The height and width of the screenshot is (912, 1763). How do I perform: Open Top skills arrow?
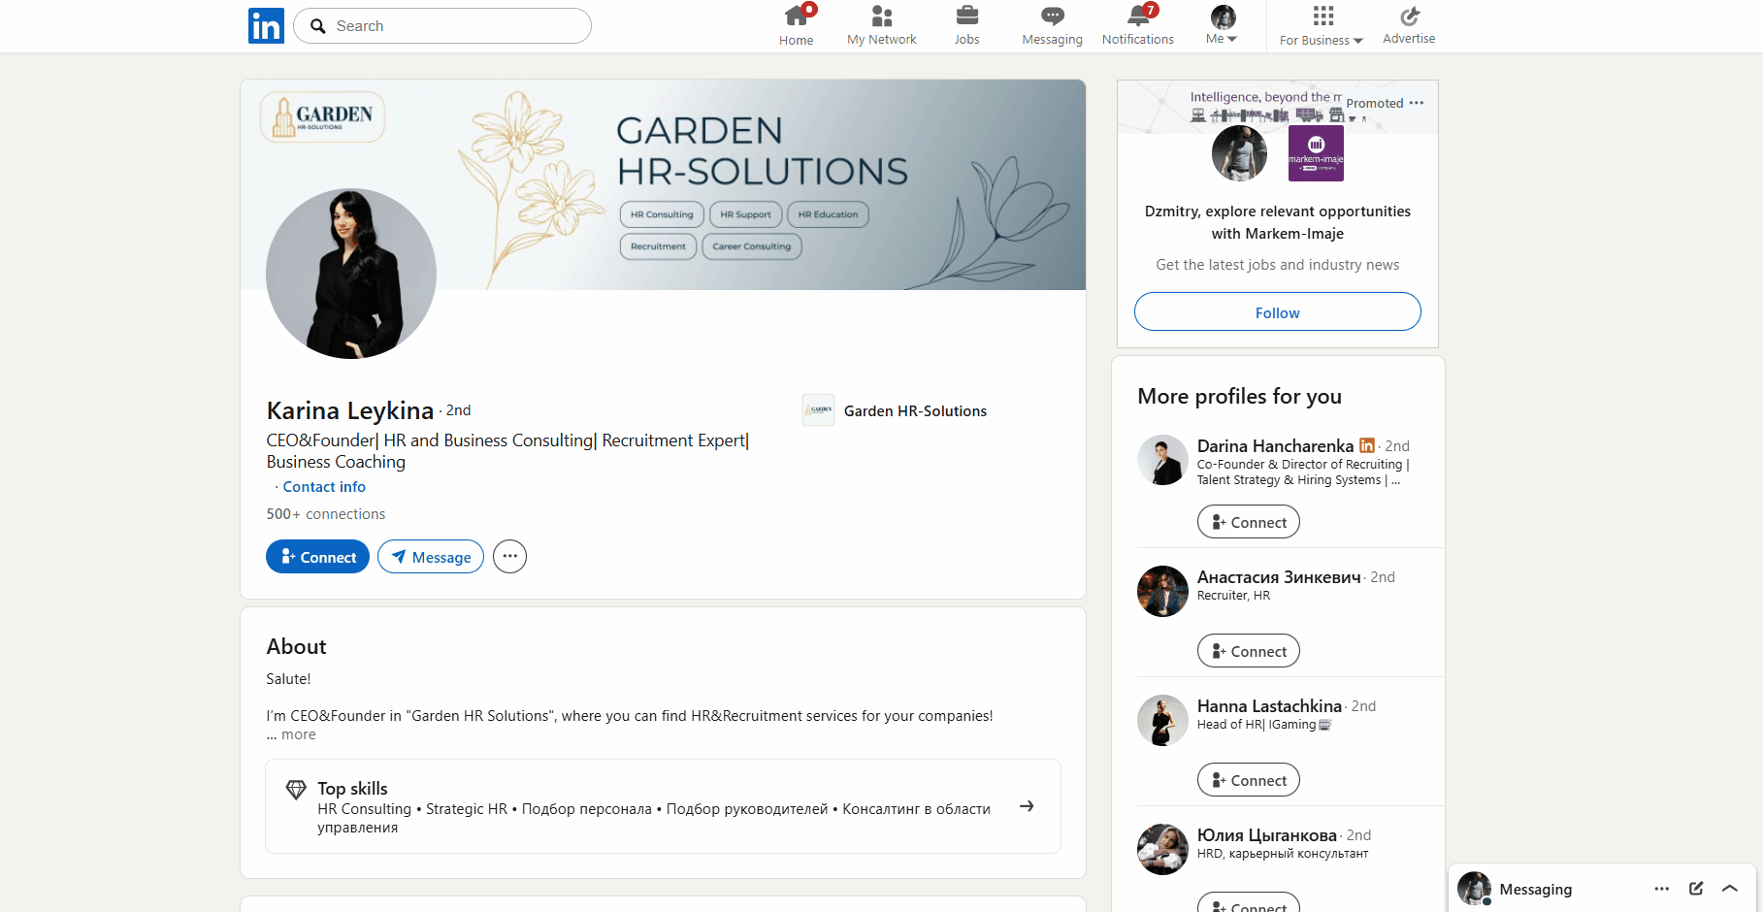coord(1027,806)
